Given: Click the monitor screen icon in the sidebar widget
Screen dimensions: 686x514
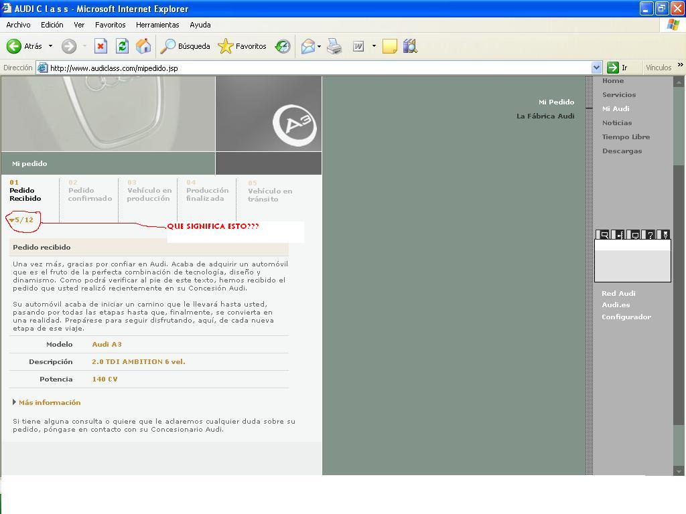Looking at the screenshot, I should point(635,235).
